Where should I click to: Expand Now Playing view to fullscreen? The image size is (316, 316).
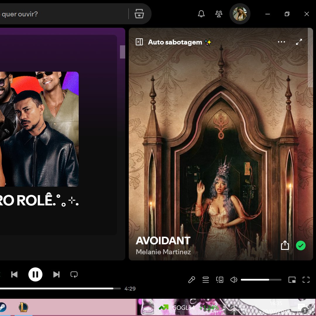click(299, 42)
